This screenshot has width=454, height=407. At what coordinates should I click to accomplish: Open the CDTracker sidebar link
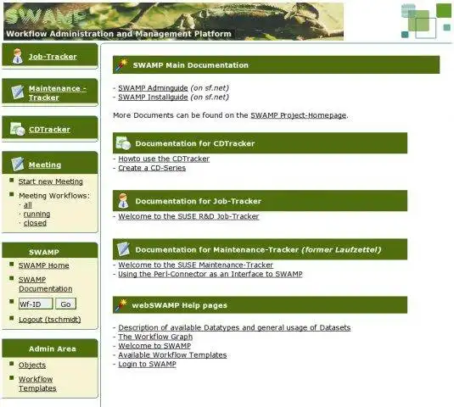click(x=49, y=129)
